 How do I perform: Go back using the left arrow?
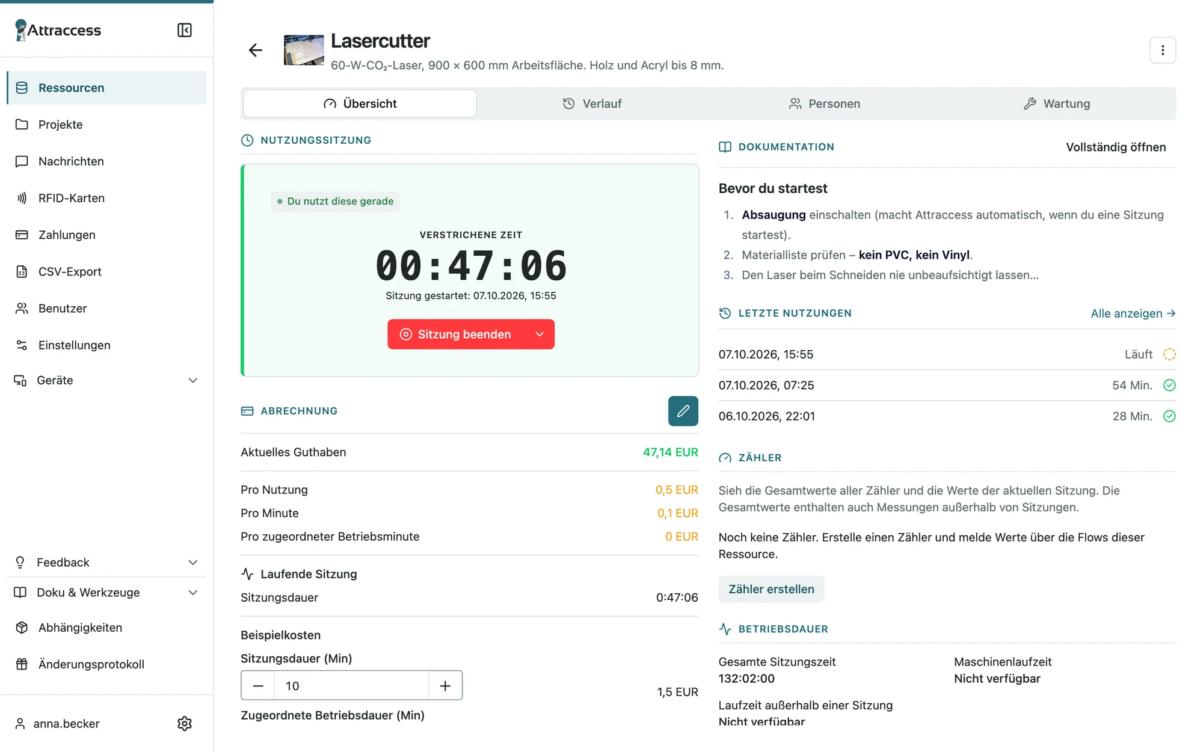[256, 50]
